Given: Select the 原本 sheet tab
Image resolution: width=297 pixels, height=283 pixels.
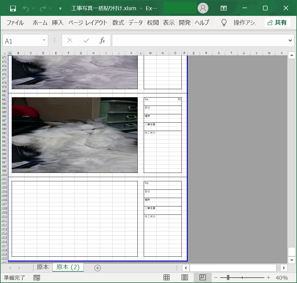Looking at the screenshot, I should tap(43, 267).
